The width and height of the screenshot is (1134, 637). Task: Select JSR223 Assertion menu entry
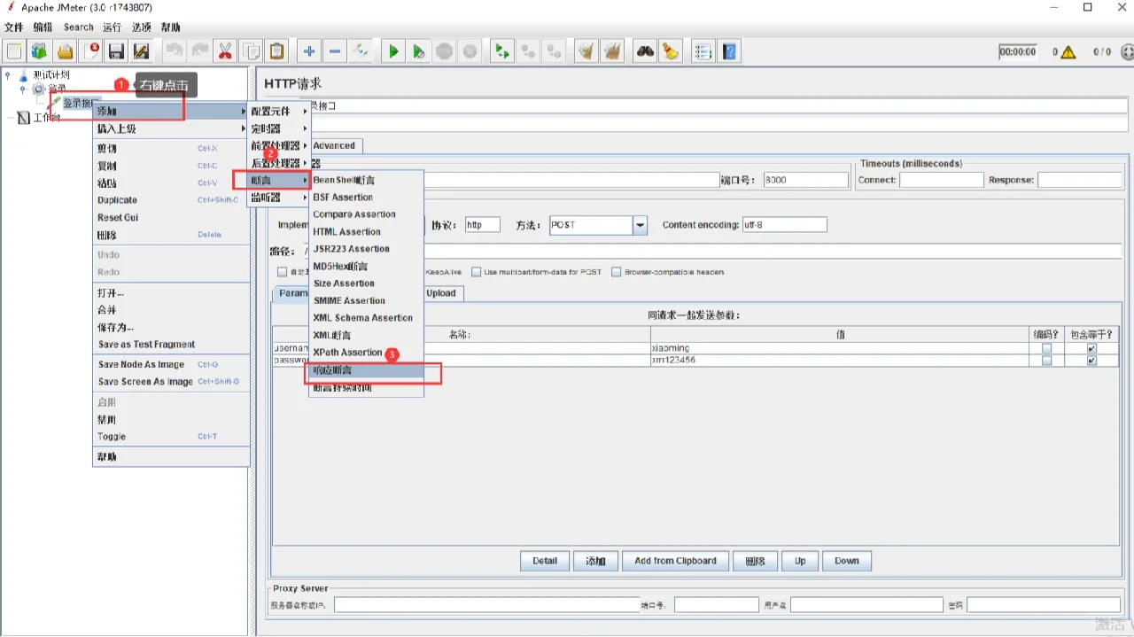pos(366,249)
